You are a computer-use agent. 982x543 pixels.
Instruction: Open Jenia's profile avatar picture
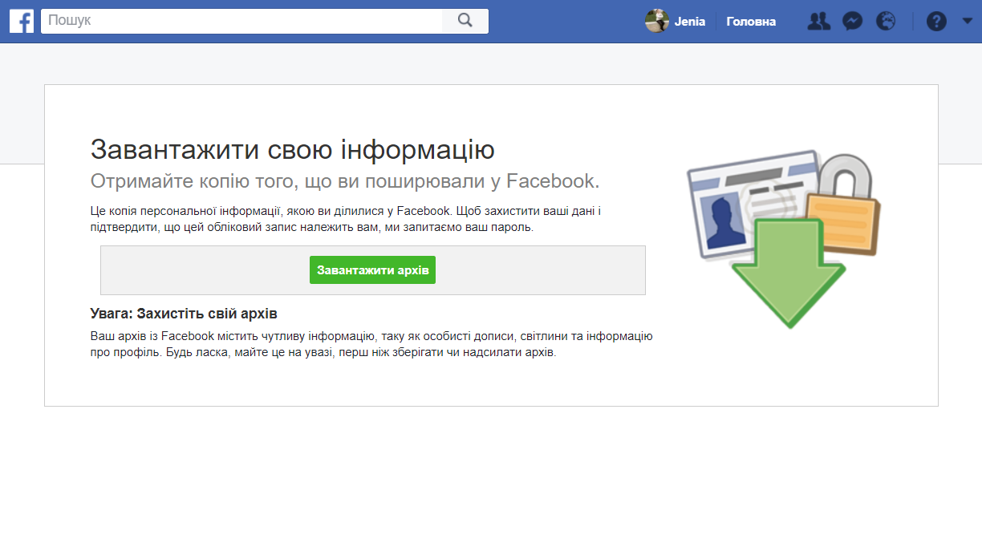(656, 22)
